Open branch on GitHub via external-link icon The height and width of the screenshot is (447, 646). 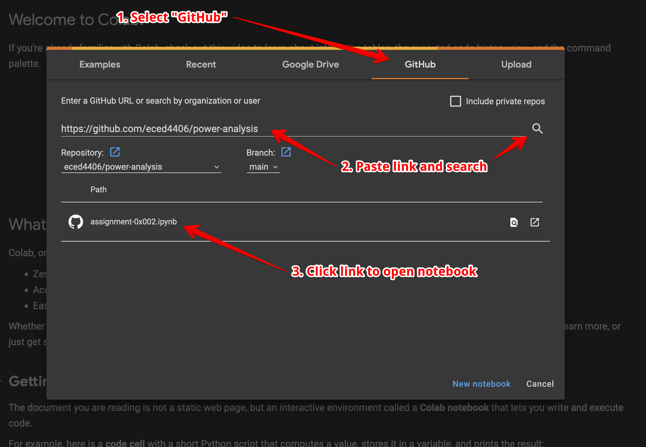[286, 152]
